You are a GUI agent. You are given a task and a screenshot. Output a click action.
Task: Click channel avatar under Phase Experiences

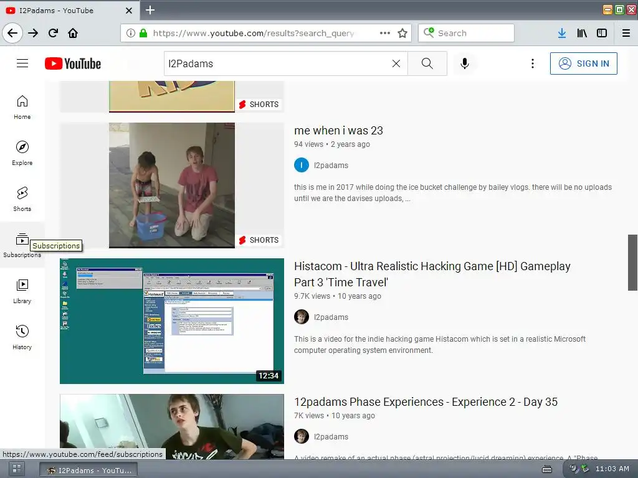point(302,436)
